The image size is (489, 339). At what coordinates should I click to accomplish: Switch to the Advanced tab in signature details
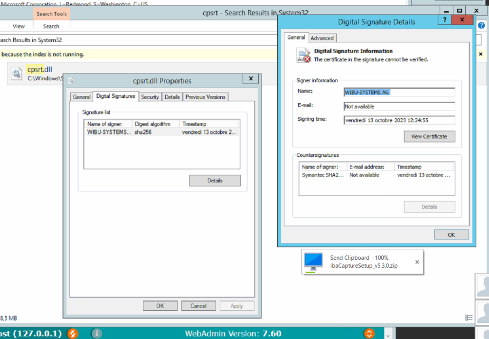pyautogui.click(x=322, y=38)
